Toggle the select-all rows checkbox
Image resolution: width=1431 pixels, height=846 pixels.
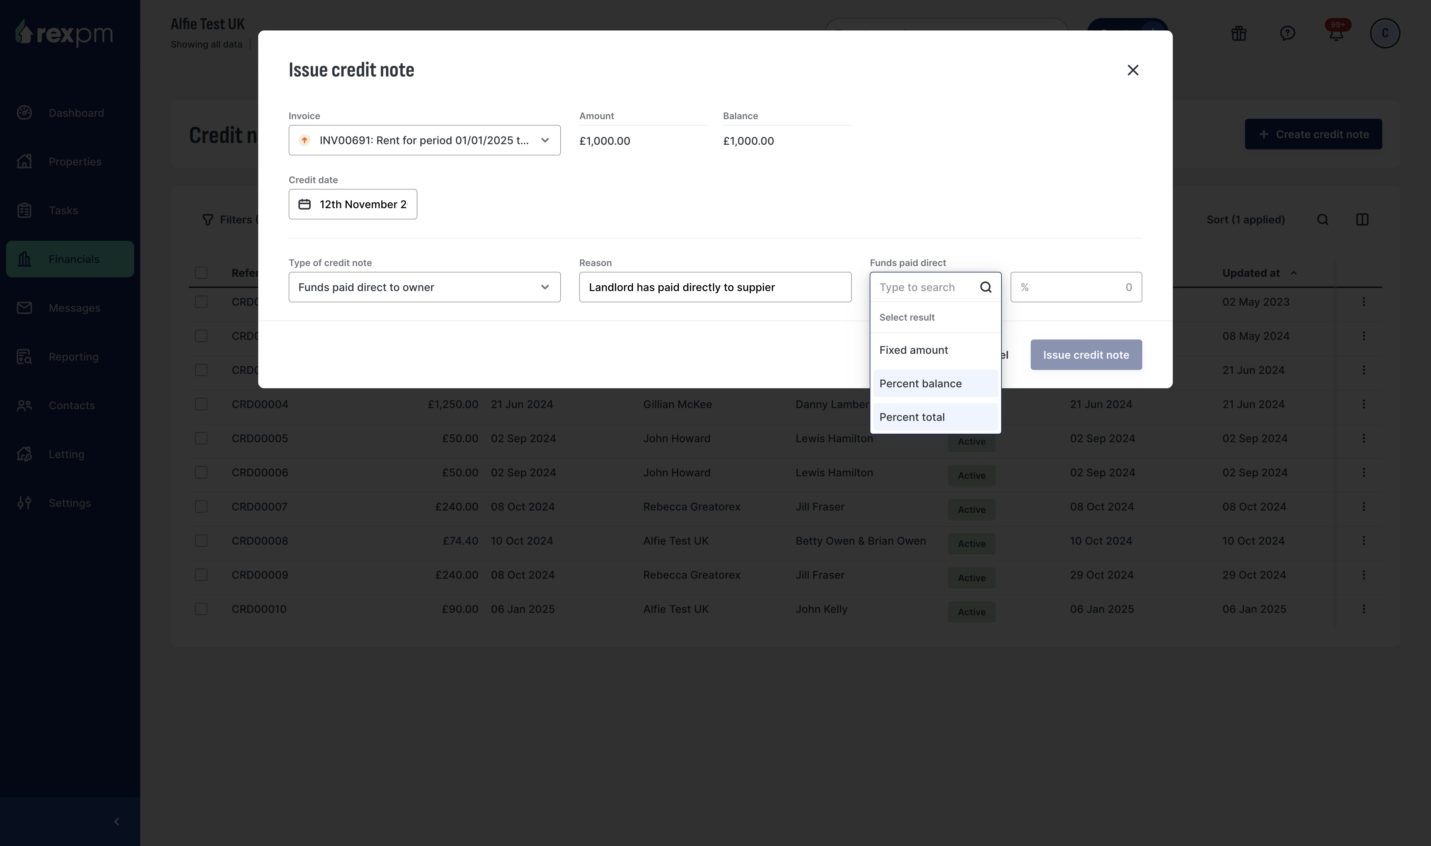pyautogui.click(x=201, y=273)
